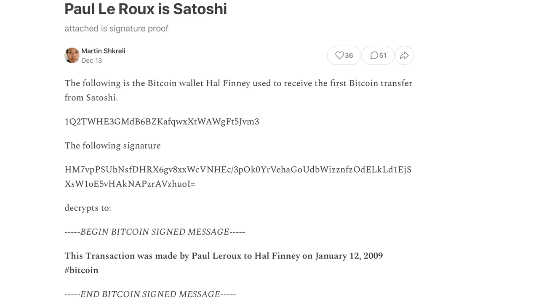539x303 pixels.
Task: Click the BEGIN BITCOIN SIGNED MESSAGE line
Action: 154,231
